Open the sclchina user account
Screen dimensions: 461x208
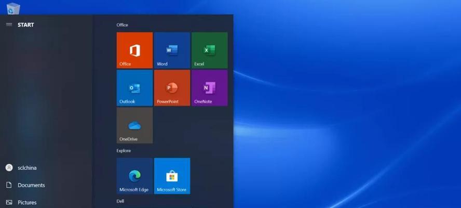(21, 167)
